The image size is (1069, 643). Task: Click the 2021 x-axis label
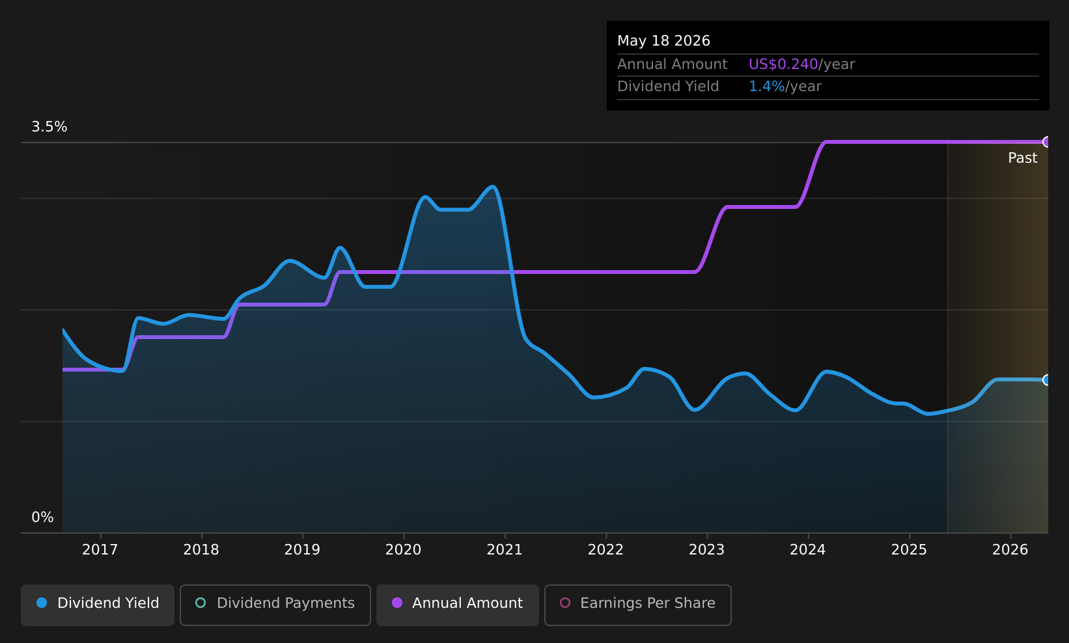click(x=505, y=550)
